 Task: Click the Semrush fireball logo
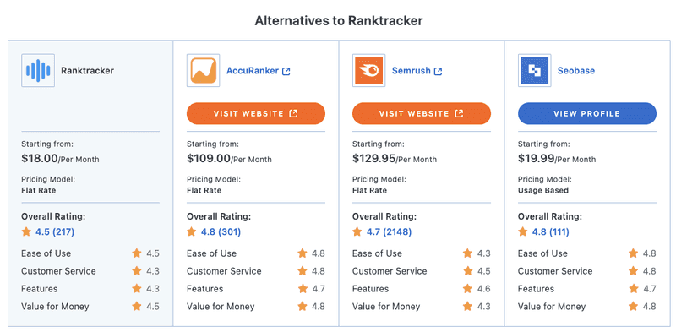click(x=369, y=71)
